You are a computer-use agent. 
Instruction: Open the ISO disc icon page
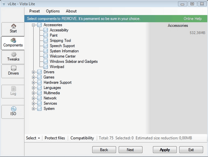click(x=14, y=109)
